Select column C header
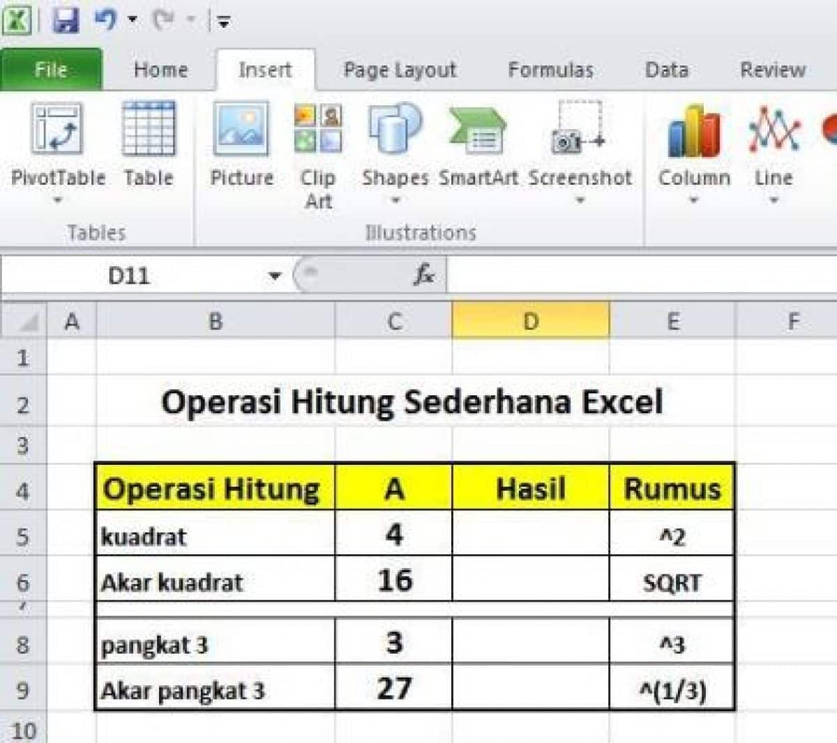This screenshot has height=743, width=837. click(394, 321)
